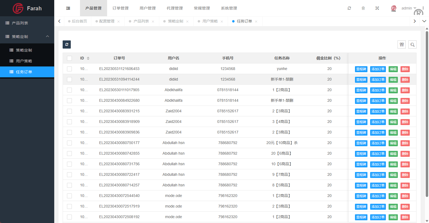Viewport: 429px width, 223px height.
Task: Check the box for order EL20230531121606453
Action: click(69, 69)
